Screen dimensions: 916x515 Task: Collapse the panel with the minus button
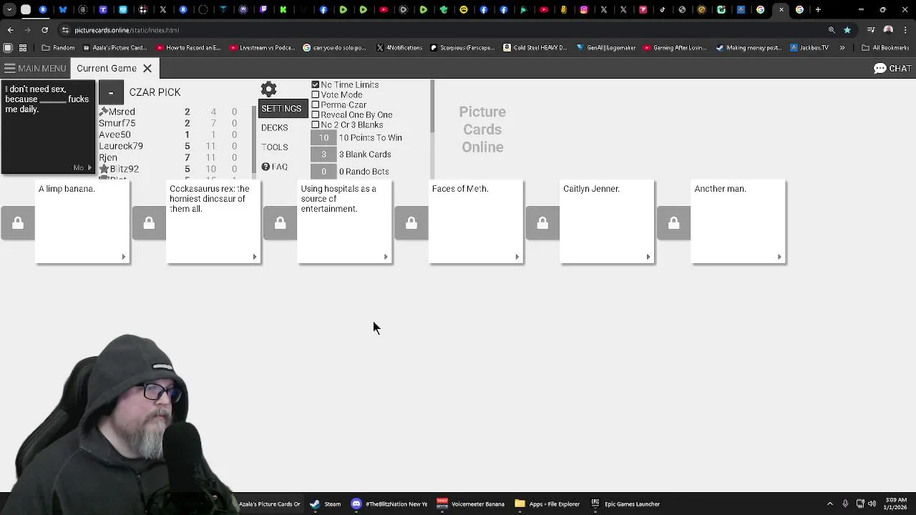[x=111, y=92]
